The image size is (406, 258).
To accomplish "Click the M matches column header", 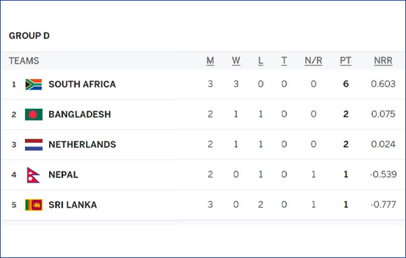I will point(210,61).
